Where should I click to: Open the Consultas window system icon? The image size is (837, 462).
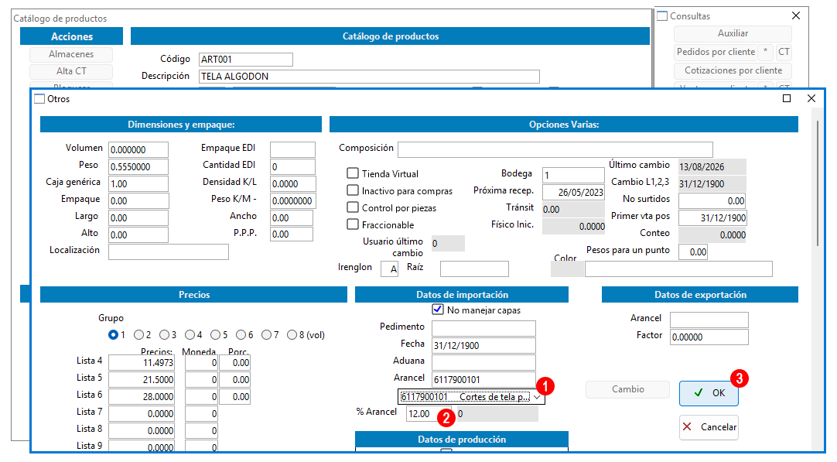[662, 16]
